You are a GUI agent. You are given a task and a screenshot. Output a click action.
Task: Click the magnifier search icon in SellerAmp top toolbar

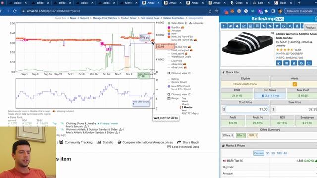[290, 26]
